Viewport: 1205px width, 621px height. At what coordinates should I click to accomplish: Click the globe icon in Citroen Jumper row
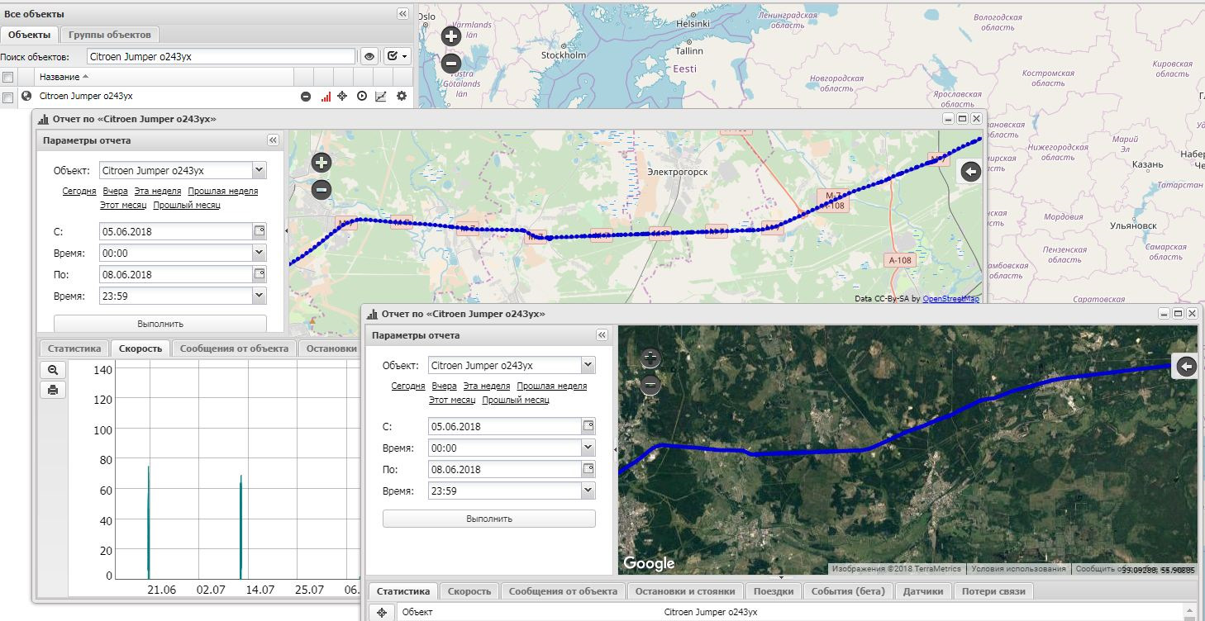point(26,96)
